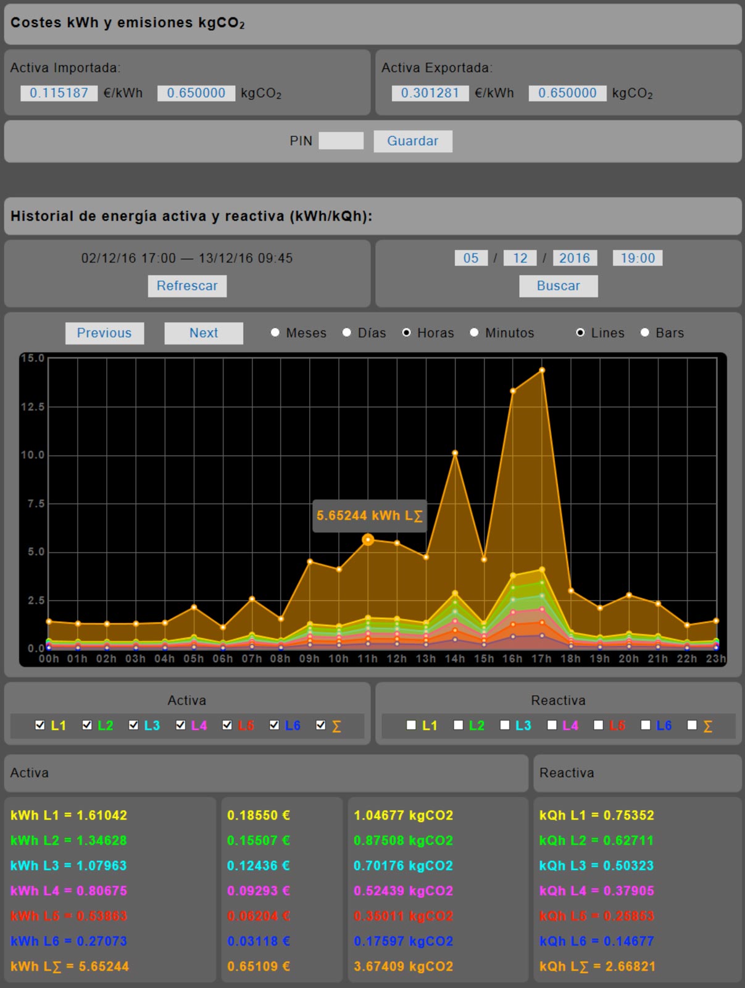Uncheck Activa L6 checkbox

tap(274, 726)
